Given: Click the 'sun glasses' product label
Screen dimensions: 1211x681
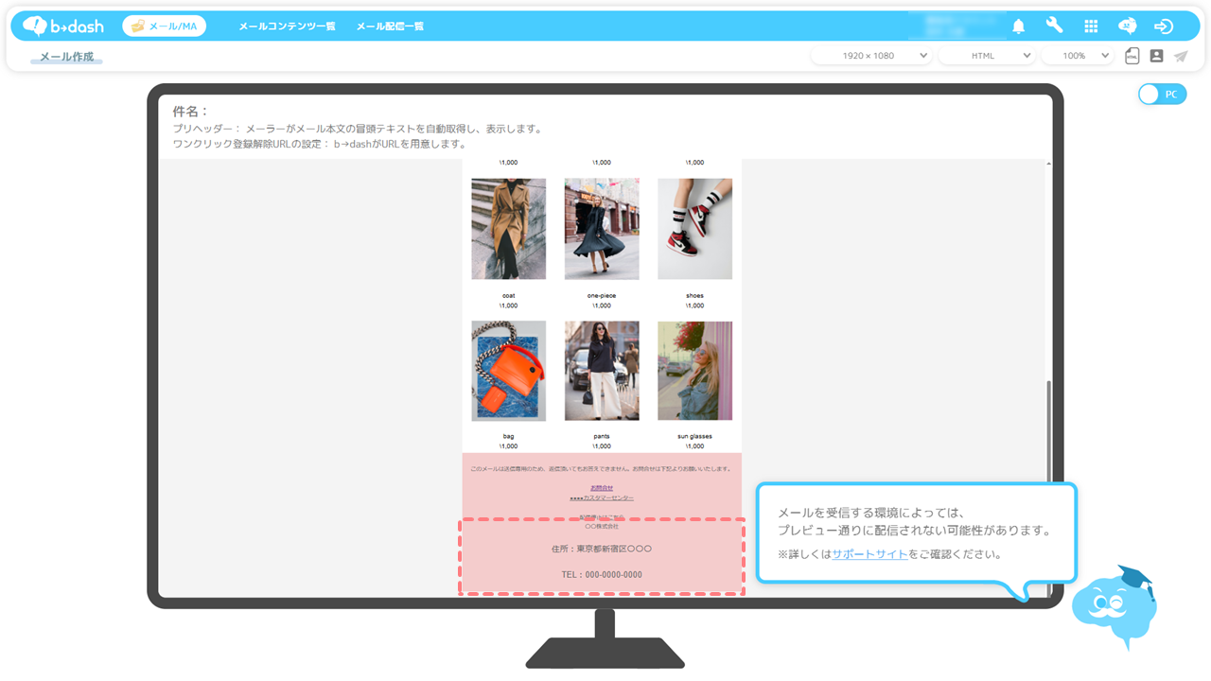Looking at the screenshot, I should pyautogui.click(x=694, y=437).
